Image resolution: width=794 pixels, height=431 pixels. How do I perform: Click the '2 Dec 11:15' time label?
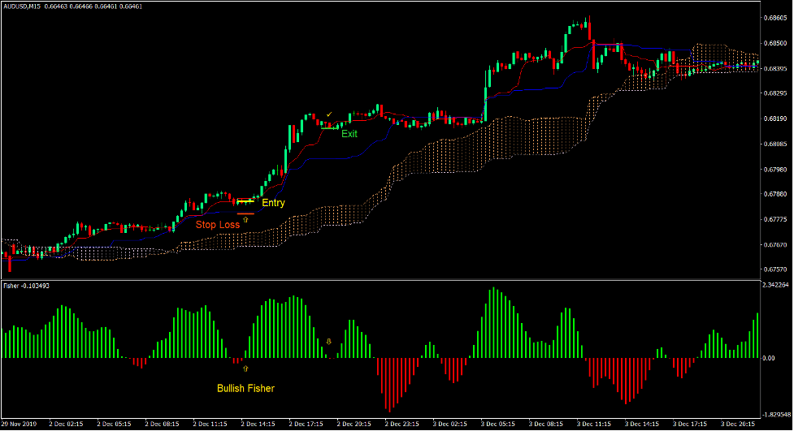(x=210, y=424)
